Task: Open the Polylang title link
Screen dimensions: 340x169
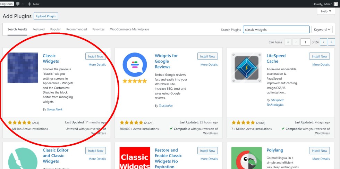Action: 275,150
